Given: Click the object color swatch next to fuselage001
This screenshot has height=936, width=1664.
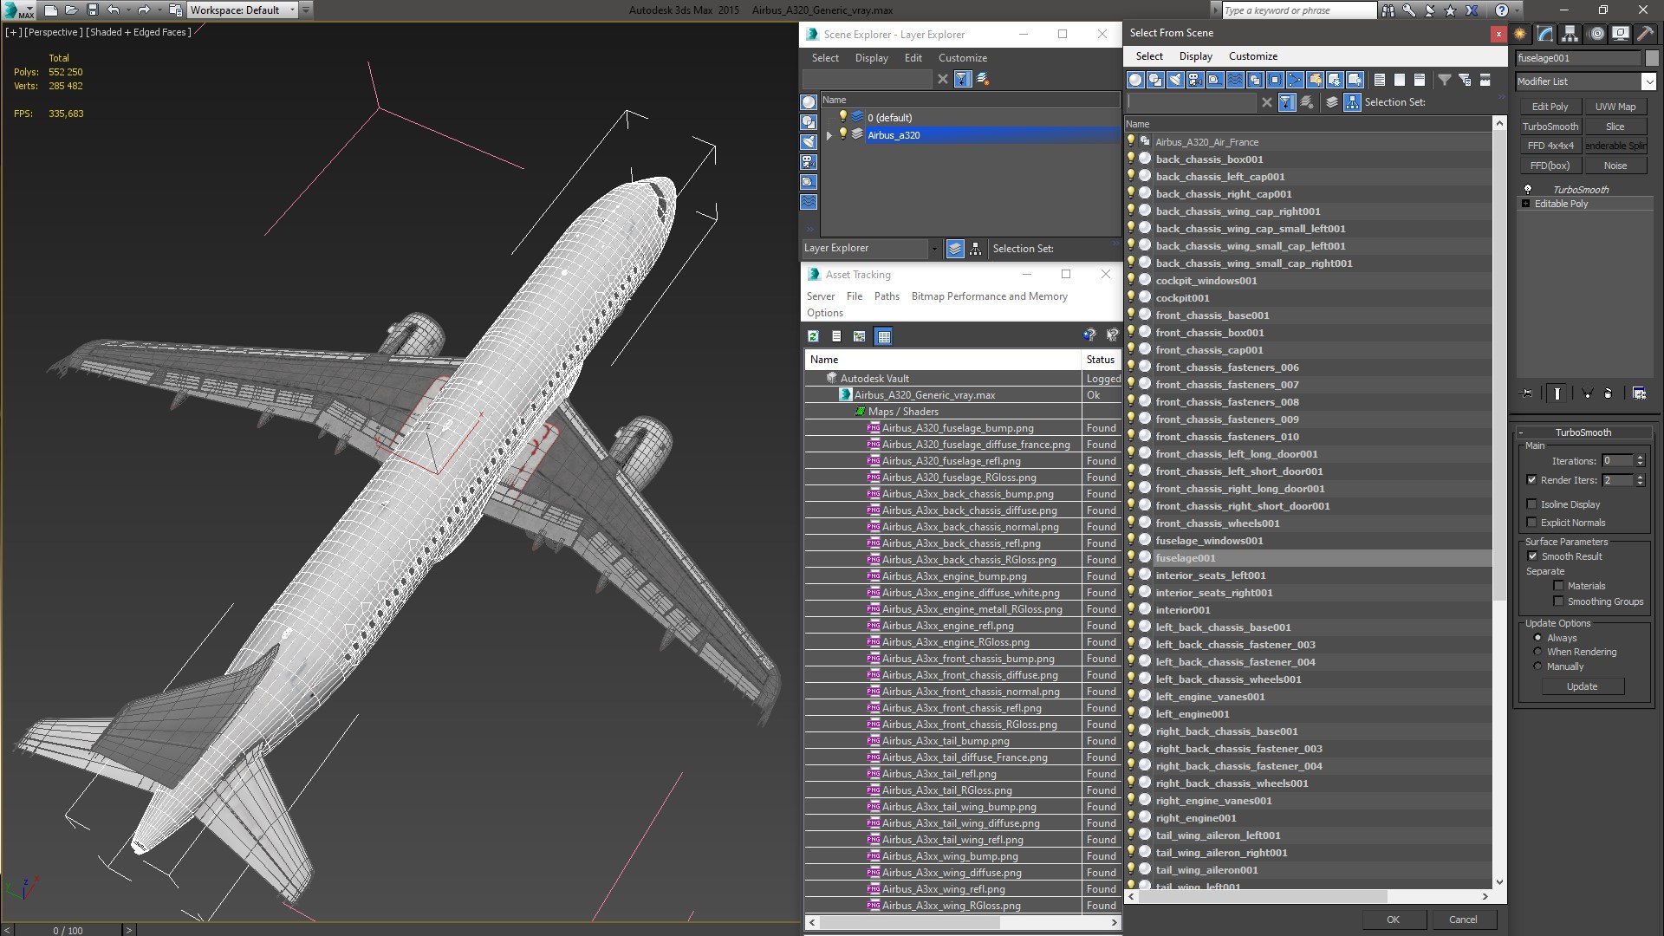Looking at the screenshot, I should [1652, 58].
